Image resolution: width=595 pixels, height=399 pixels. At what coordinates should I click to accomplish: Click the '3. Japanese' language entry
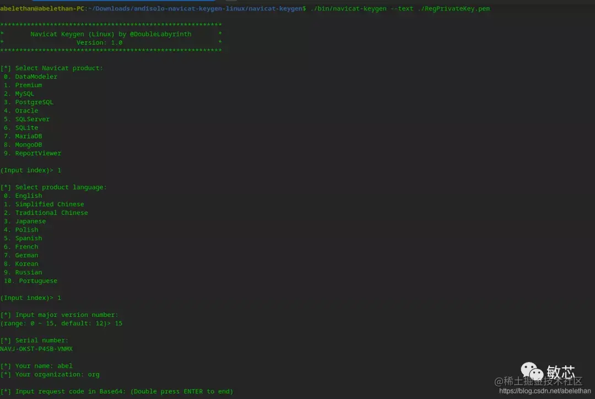click(x=25, y=221)
